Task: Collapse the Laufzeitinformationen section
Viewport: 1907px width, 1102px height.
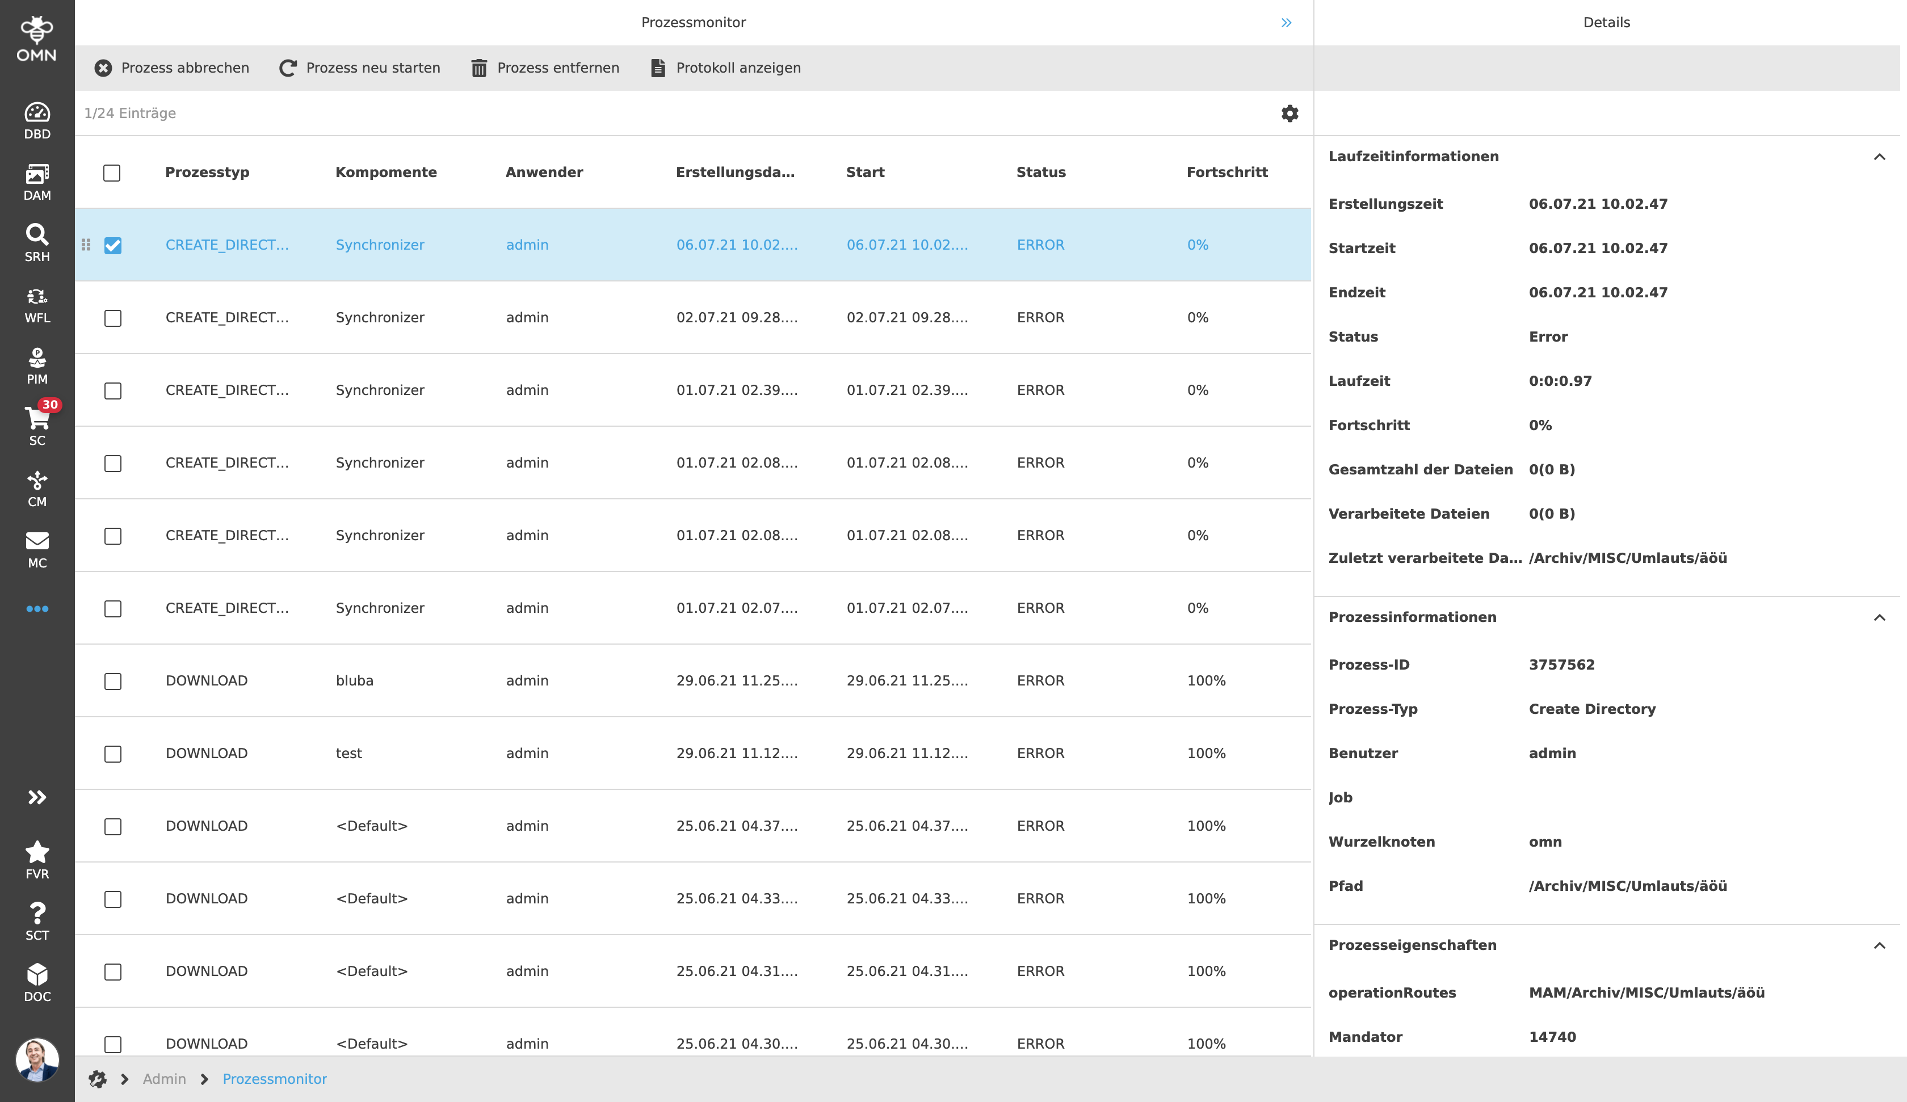Action: pyautogui.click(x=1879, y=157)
